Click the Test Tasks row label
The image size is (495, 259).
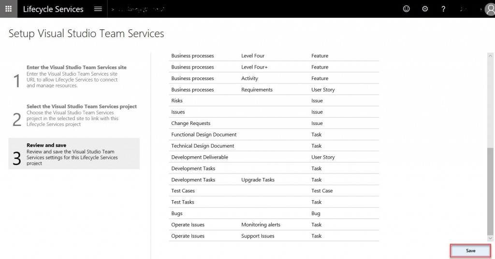pyautogui.click(x=183, y=202)
